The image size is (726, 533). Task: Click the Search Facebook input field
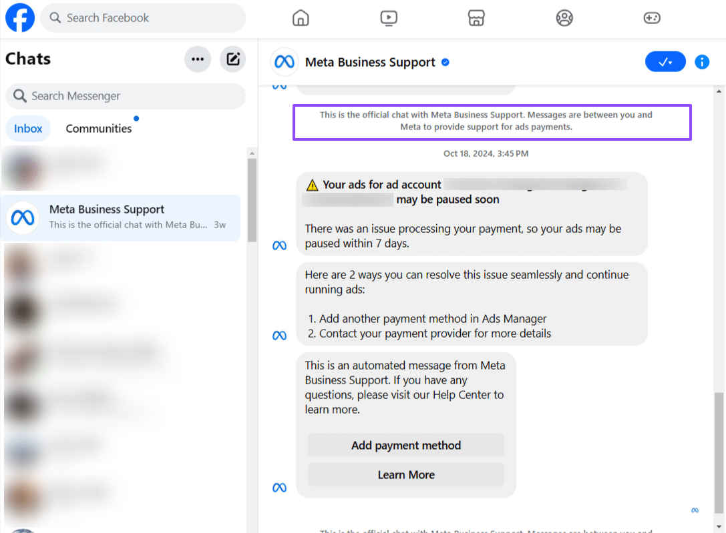coord(143,17)
